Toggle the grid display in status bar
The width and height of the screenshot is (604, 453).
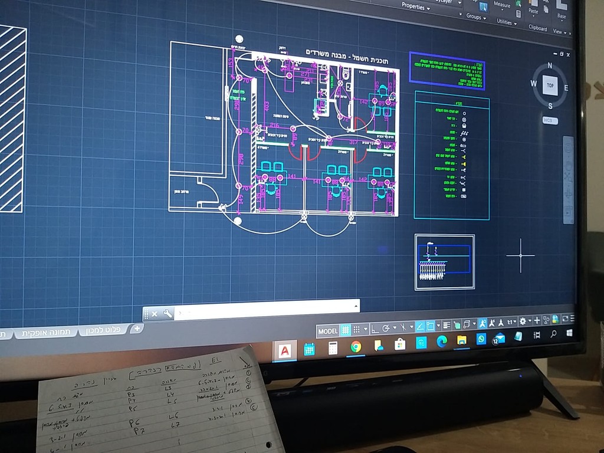[346, 330]
